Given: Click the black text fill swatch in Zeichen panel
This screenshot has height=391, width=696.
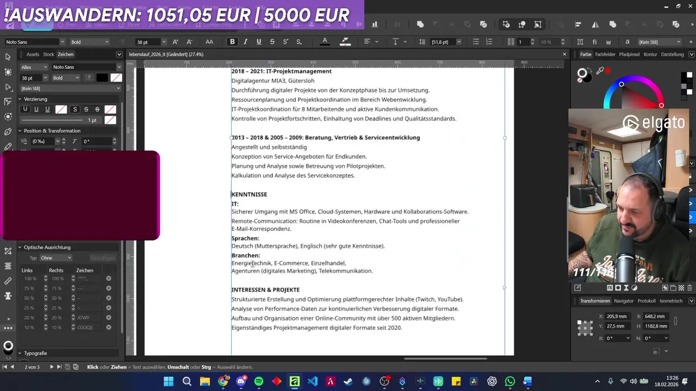Looking at the screenshot, I should [x=102, y=78].
